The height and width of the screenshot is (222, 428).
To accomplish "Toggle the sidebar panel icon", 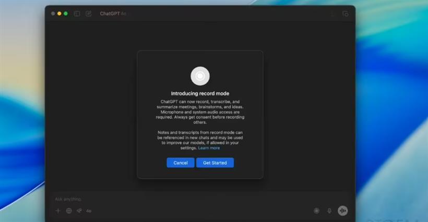I will coord(77,14).
